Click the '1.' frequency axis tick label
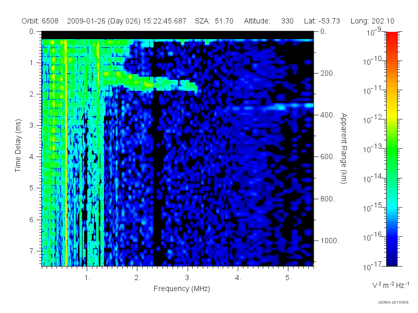Image resolution: width=418 pixels, height=313 pixels. 87,278
